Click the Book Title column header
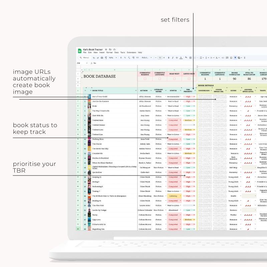The image size is (267, 267). [110, 90]
